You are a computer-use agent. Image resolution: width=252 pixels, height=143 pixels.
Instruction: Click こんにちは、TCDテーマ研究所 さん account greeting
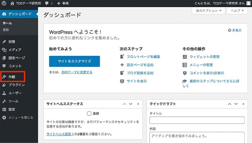220,3
